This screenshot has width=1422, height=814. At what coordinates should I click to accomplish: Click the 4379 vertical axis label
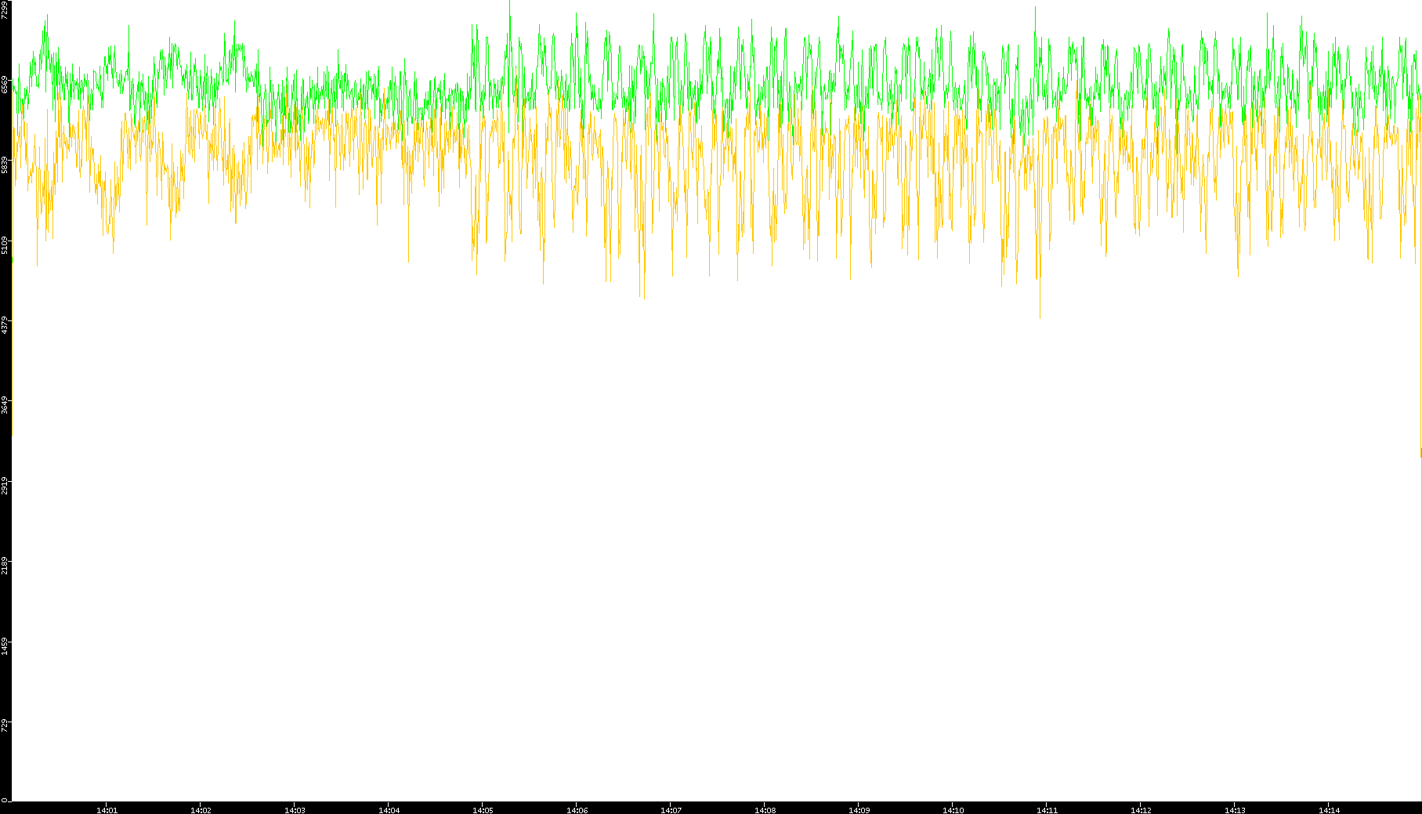(x=5, y=325)
